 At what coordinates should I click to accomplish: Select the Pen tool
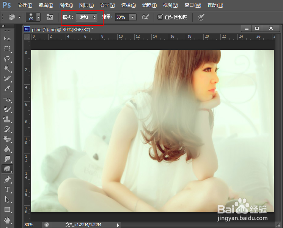tap(7, 180)
